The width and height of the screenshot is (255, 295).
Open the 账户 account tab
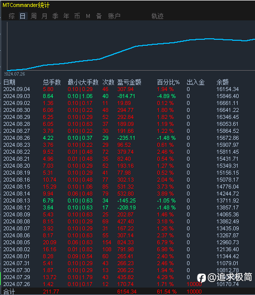114,16
